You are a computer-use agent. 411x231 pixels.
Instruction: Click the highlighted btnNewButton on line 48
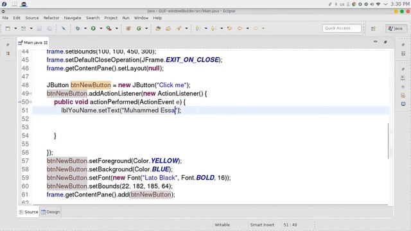91,85
